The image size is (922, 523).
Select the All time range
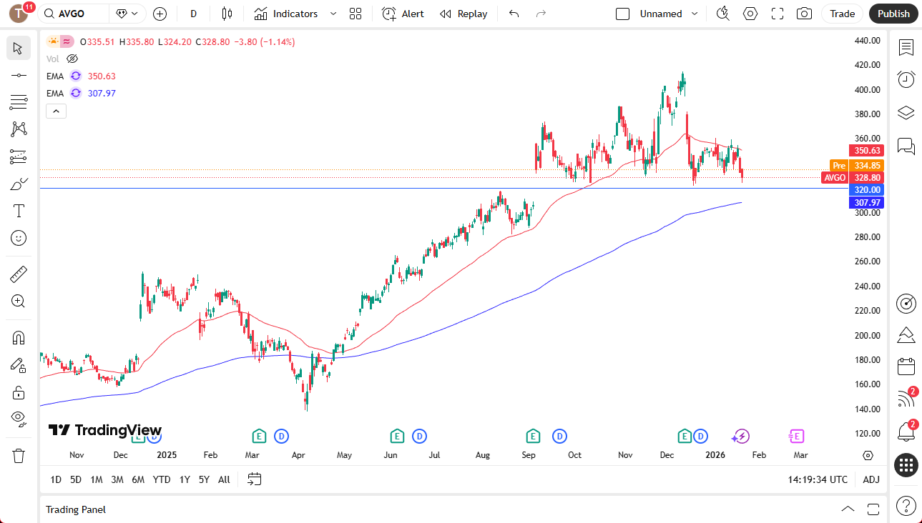tap(224, 479)
